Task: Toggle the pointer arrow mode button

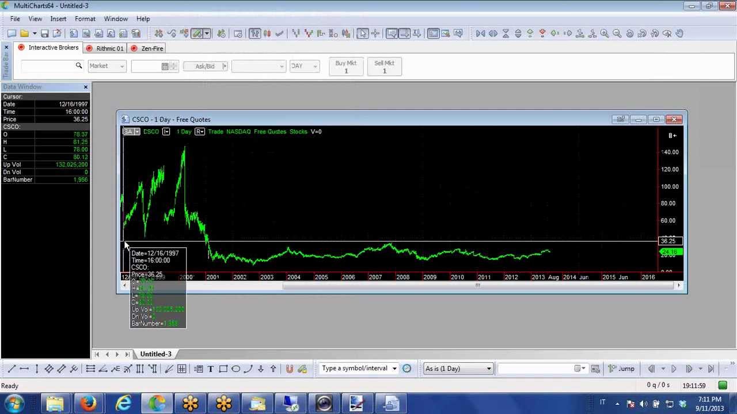Action: click(363, 33)
